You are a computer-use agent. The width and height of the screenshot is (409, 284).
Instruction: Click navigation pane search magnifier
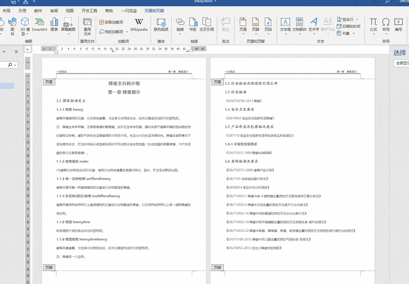[10, 65]
